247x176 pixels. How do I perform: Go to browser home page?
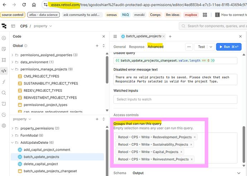(34, 5)
